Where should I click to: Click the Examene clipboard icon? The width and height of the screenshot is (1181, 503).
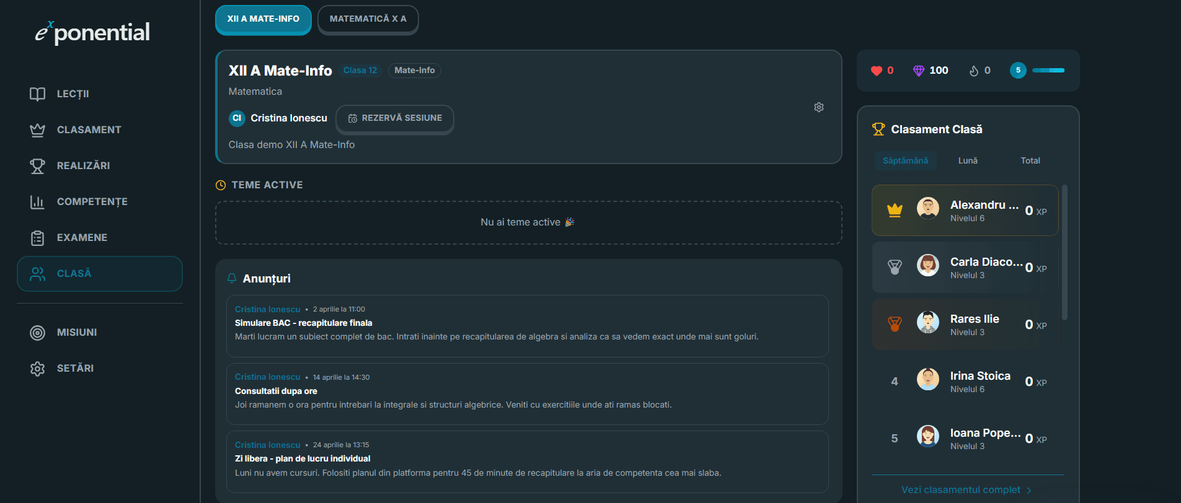37,238
